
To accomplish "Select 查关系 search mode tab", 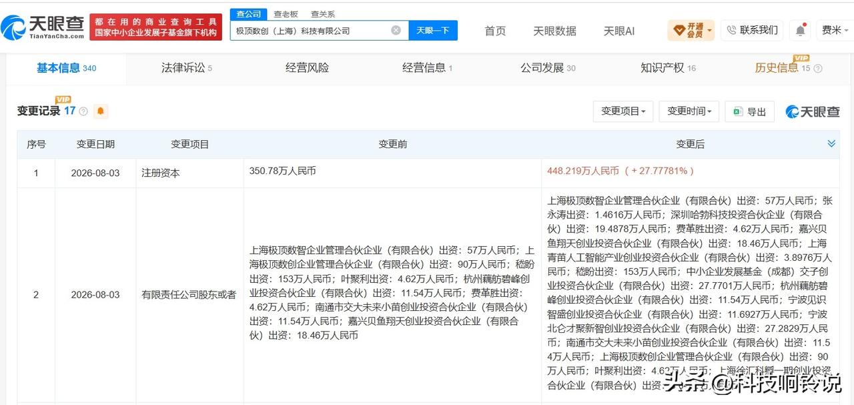I will 323,14.
